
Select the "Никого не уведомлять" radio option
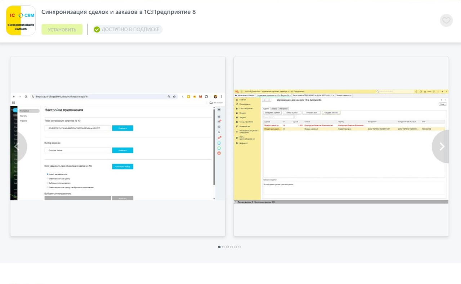tap(48, 174)
